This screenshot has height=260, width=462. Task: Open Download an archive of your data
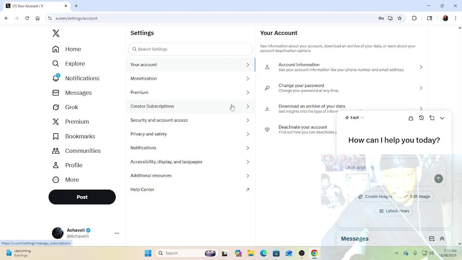(x=342, y=108)
